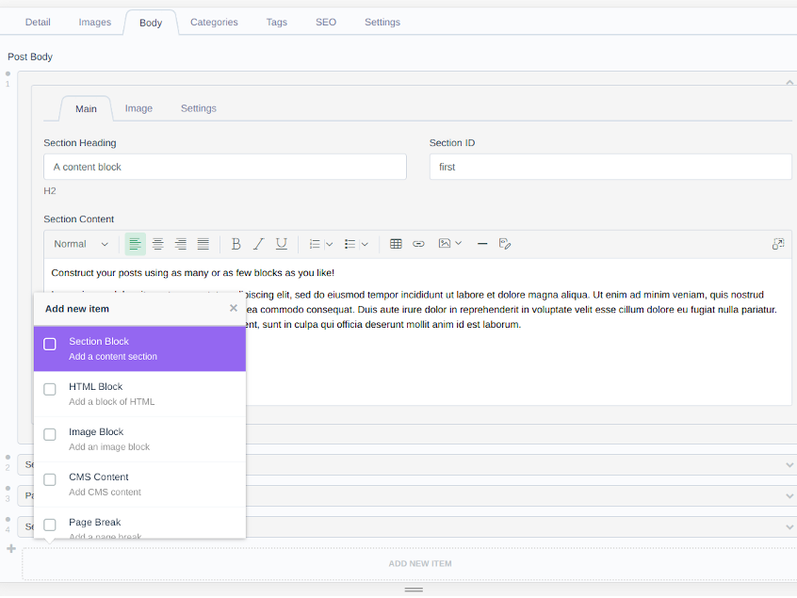Viewport: 797px width, 598px height.
Task: Choose CMS Content from the popup
Action: click(139, 484)
